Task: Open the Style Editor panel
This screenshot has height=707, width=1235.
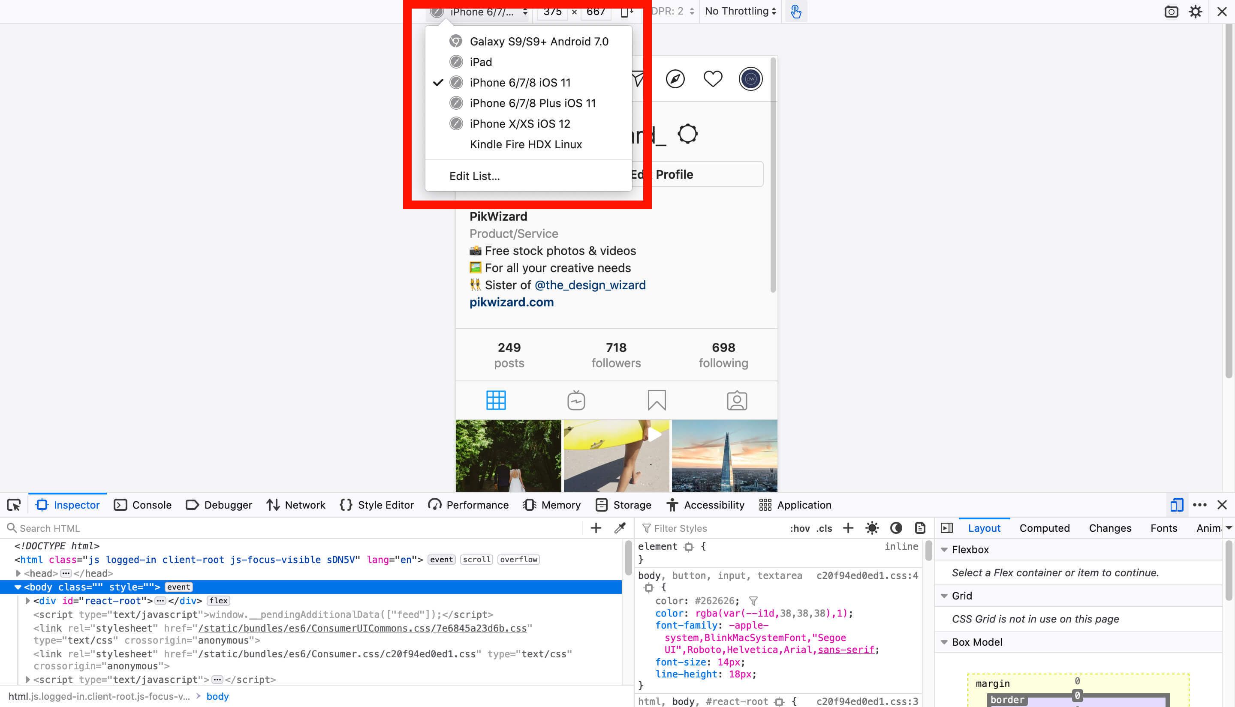Action: coord(377,505)
